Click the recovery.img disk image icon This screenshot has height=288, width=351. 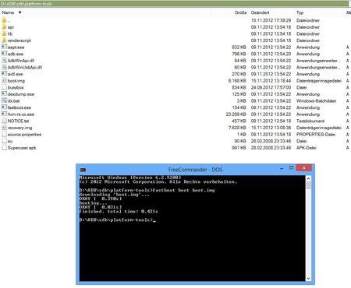pos(4,128)
